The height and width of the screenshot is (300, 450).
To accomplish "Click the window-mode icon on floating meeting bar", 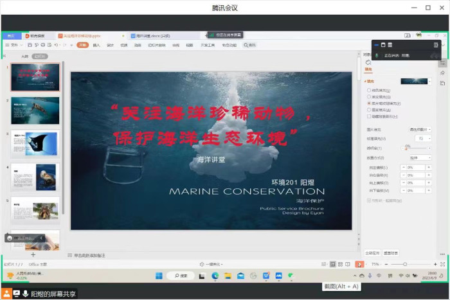I will pos(383,45).
